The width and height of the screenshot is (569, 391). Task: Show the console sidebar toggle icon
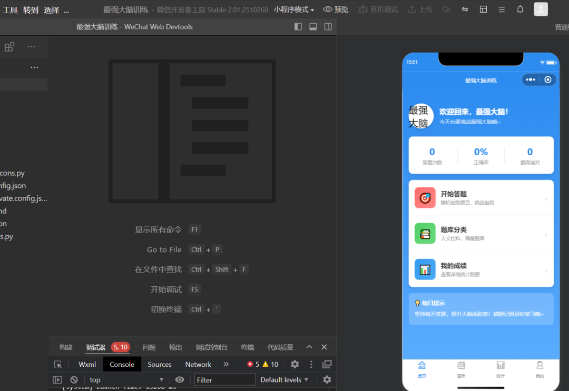point(57,380)
